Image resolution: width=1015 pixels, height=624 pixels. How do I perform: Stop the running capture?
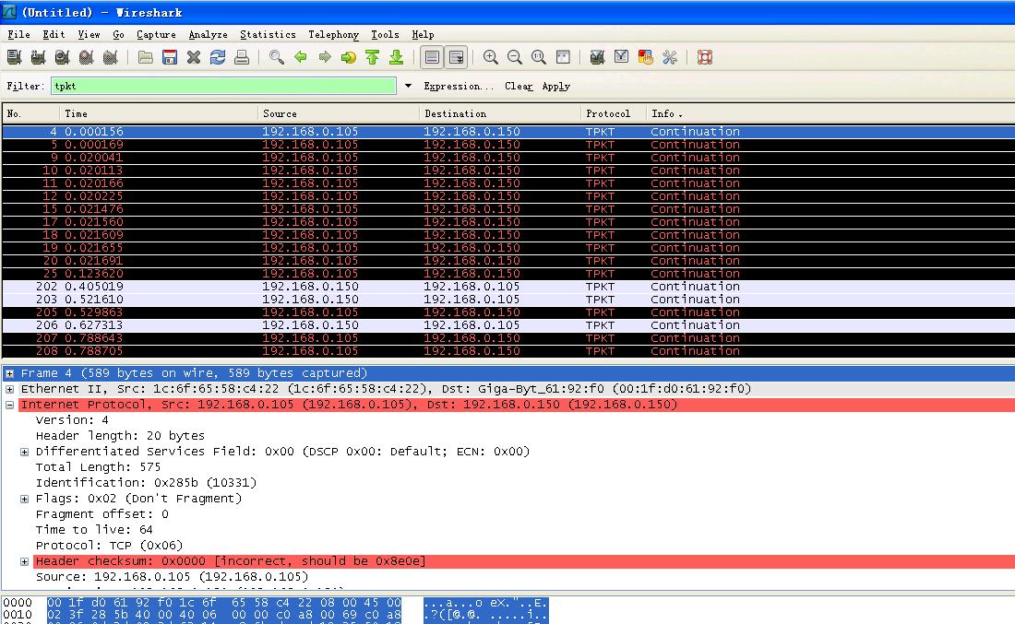point(86,57)
